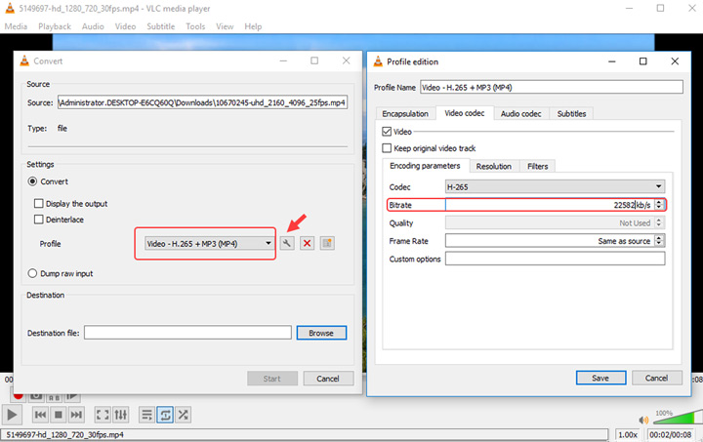Open the Media menu
The height and width of the screenshot is (442, 703).
point(16,26)
